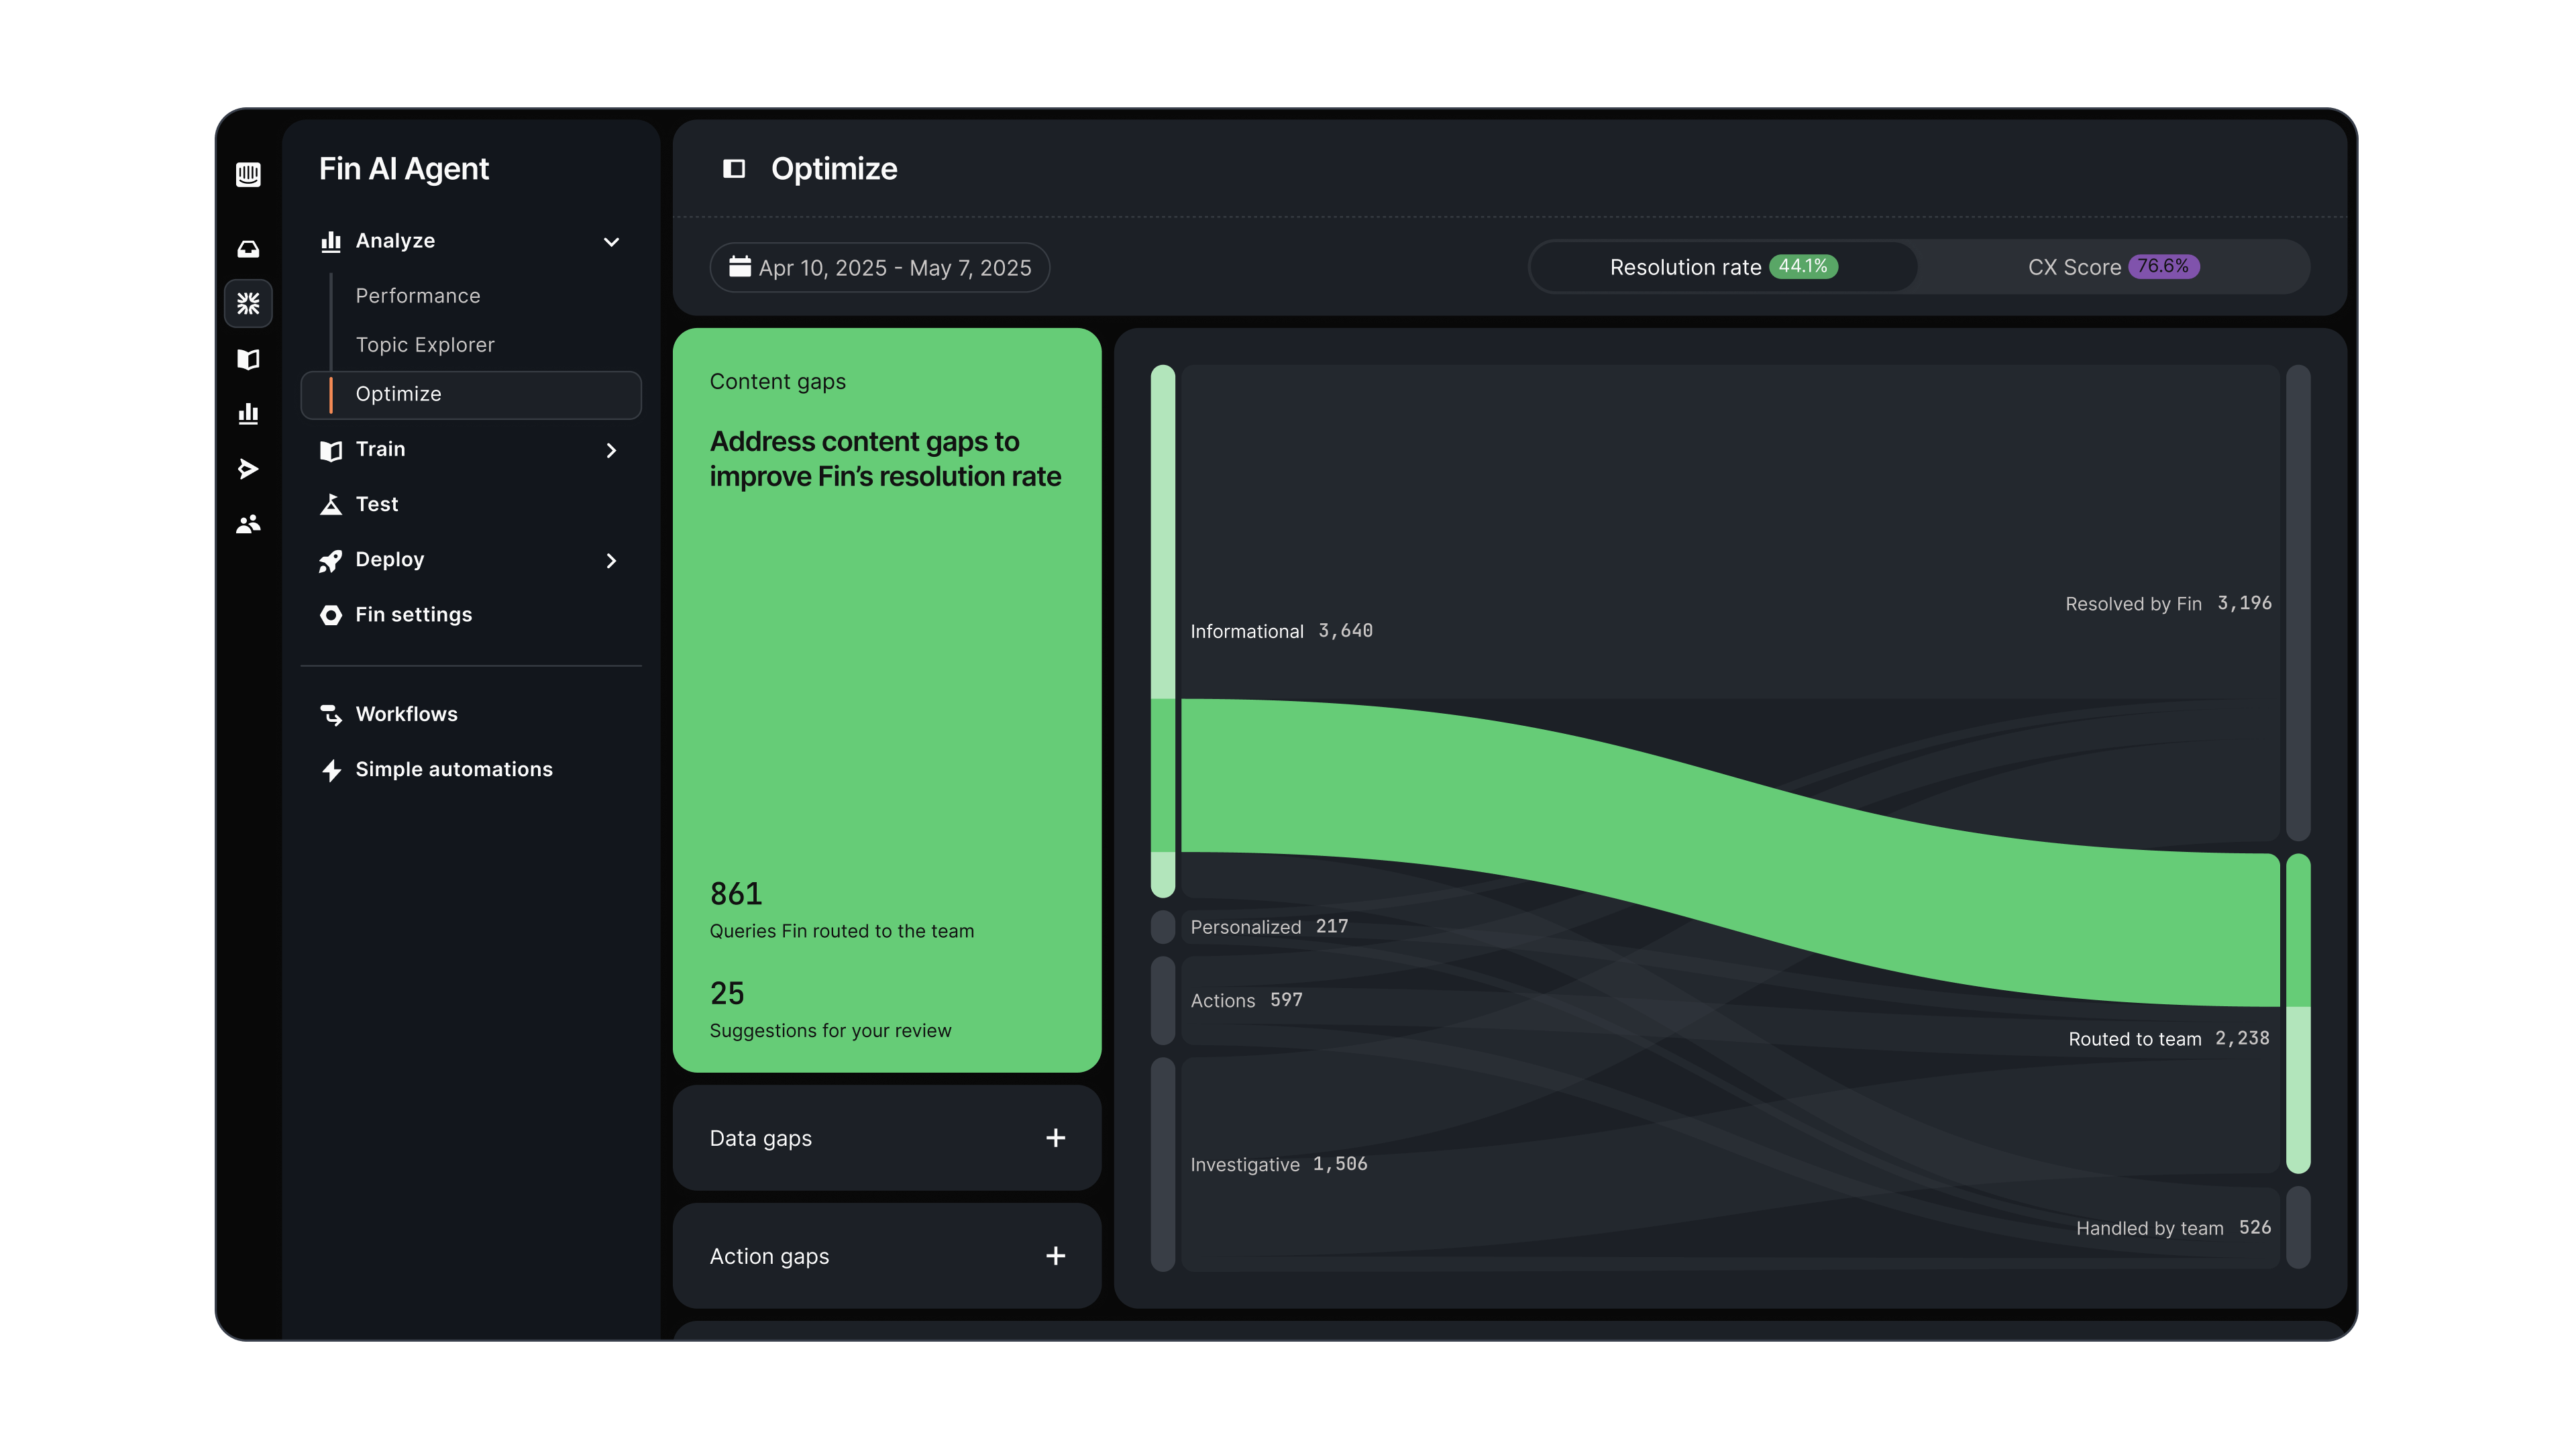Open the Reports bar-chart icon
Screen dimensions: 2576x1449
click(248, 413)
